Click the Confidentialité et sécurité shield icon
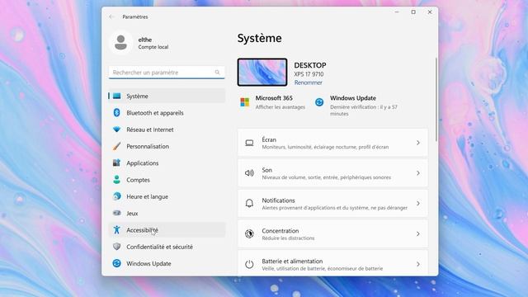The image size is (528, 297). point(117,247)
